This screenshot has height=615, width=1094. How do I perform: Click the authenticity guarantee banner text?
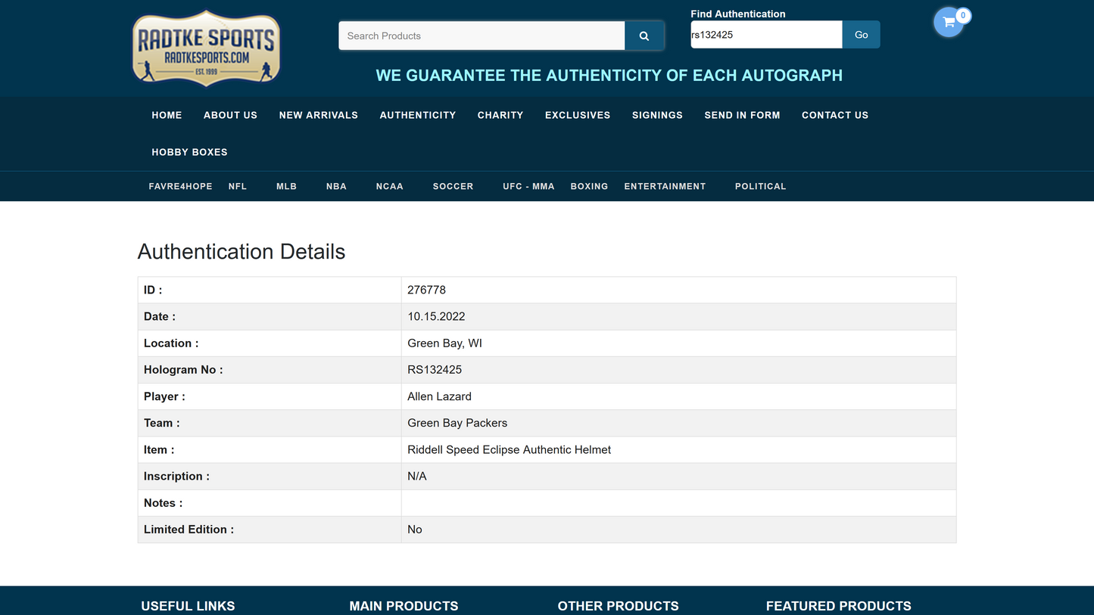609,76
